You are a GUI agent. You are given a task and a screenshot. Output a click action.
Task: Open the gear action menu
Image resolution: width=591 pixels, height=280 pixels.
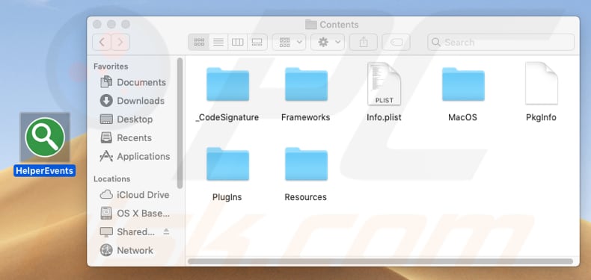tap(328, 42)
